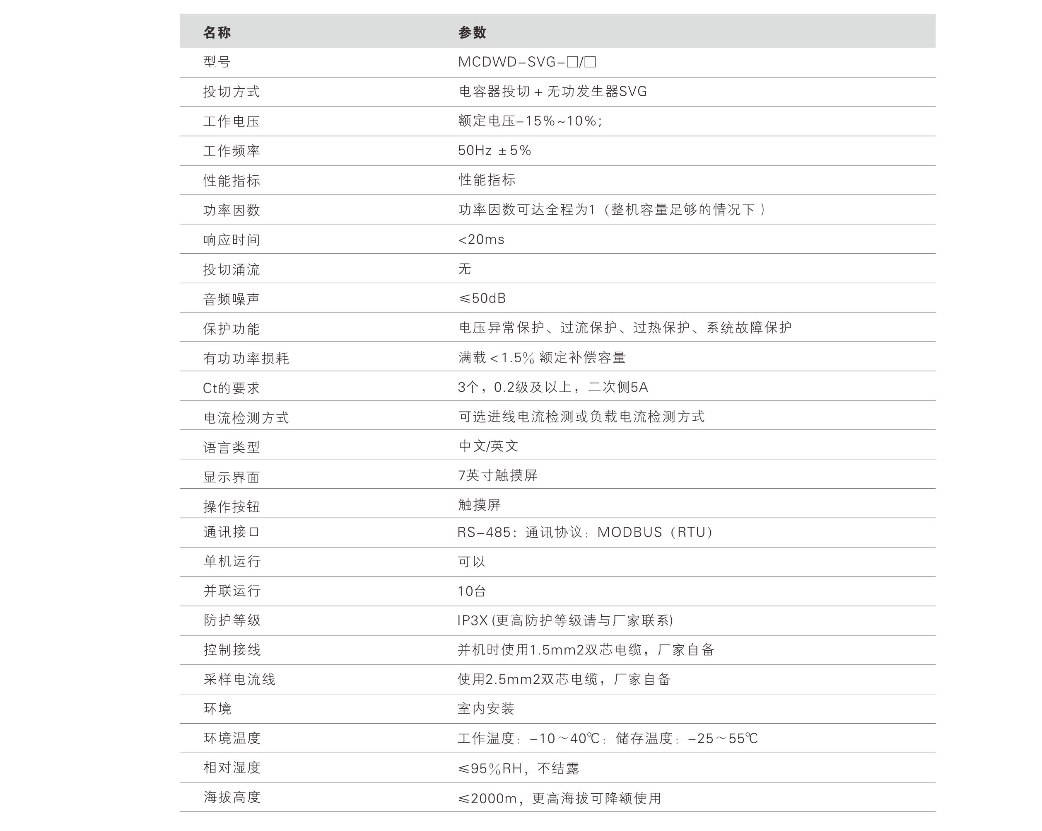The height and width of the screenshot is (831, 1042).
Task: Click the value <20ms
Action: tap(481, 240)
